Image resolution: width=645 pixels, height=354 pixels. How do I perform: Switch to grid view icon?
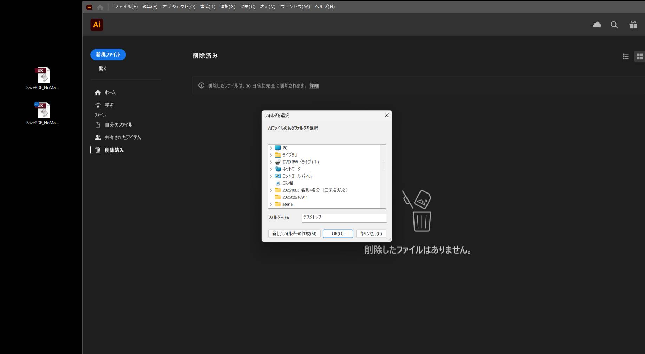pos(640,56)
